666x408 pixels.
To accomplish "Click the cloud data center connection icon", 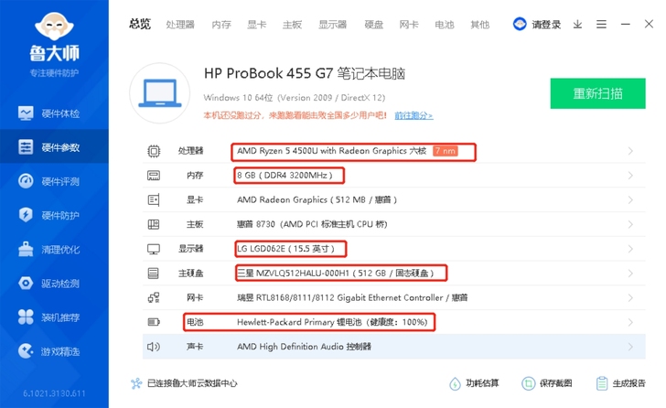I will [136, 384].
